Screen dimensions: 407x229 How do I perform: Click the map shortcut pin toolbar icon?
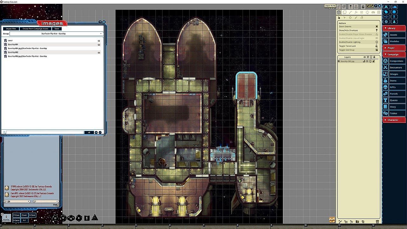tap(350, 6)
